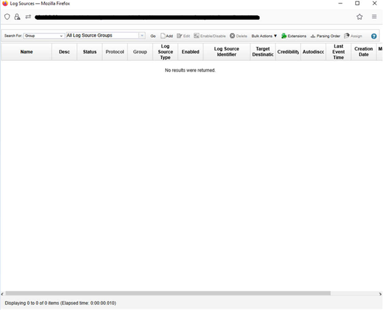Click the right scroll arrow at bottom
The image size is (383, 310).
point(380,294)
